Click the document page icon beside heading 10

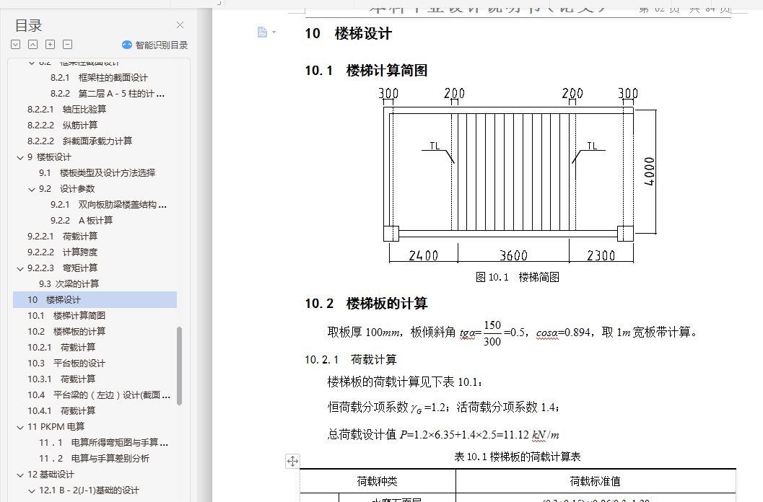262,32
